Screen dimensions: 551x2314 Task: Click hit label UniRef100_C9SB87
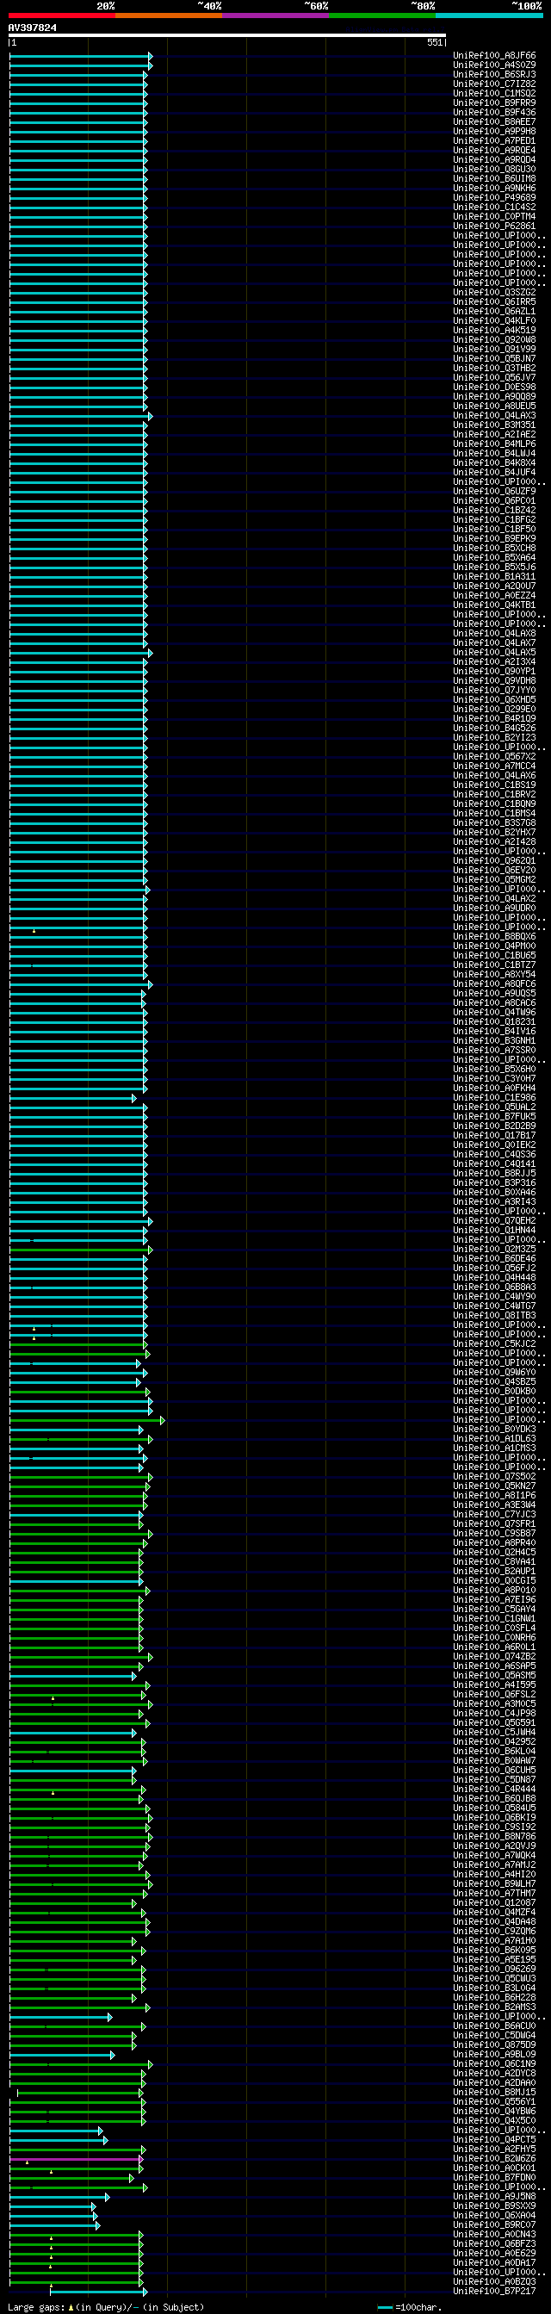coord(494,1534)
